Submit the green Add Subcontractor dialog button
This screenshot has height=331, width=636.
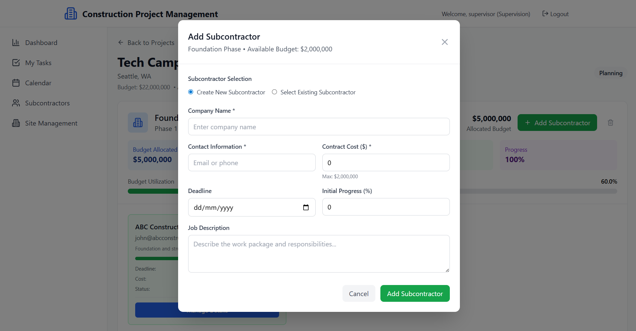click(415, 294)
